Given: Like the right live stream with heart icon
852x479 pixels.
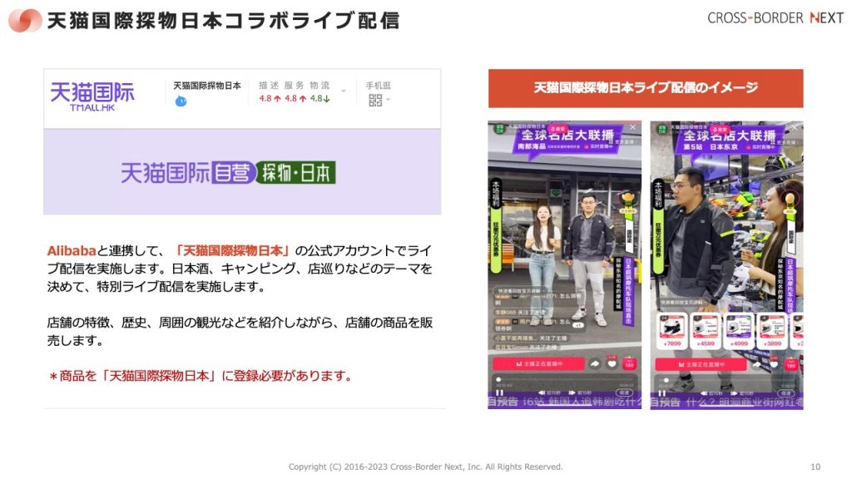Looking at the screenshot, I should (775, 363).
